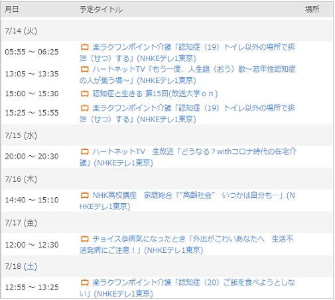The image size is (335, 300).
Task: Click the 20:00 ～ 20:30 time cell
Action: [32, 157]
